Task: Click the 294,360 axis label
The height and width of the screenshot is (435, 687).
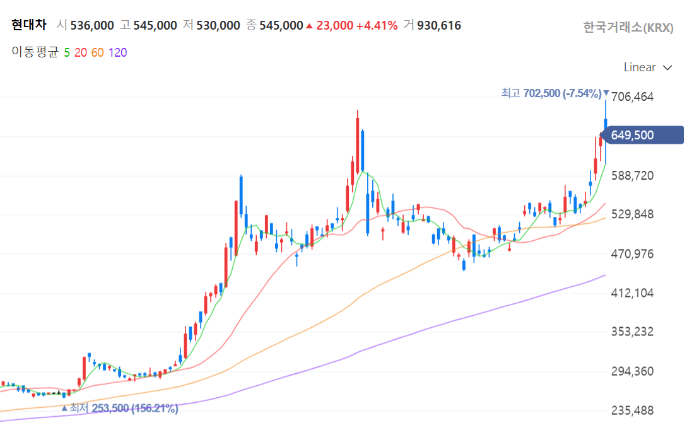Action: click(x=632, y=371)
